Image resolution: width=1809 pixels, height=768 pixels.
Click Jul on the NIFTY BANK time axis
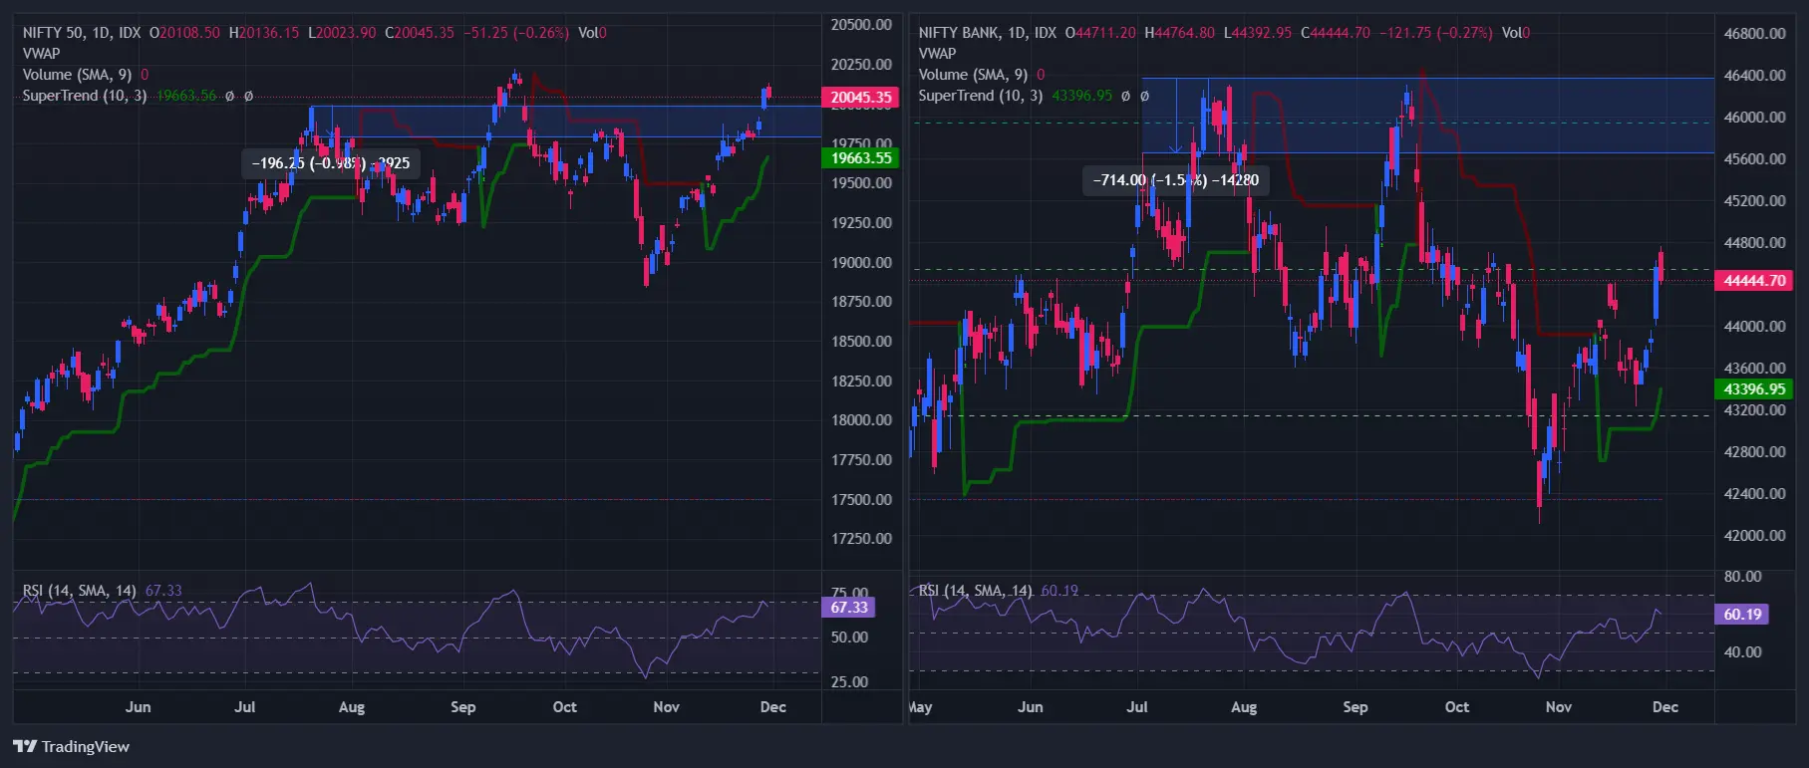click(1137, 707)
